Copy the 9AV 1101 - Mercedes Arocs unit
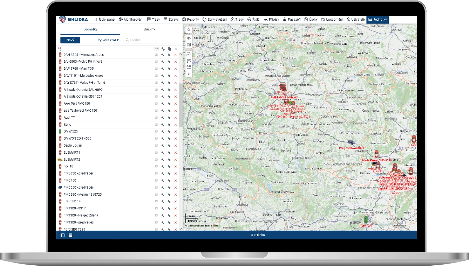 [x=169, y=76]
